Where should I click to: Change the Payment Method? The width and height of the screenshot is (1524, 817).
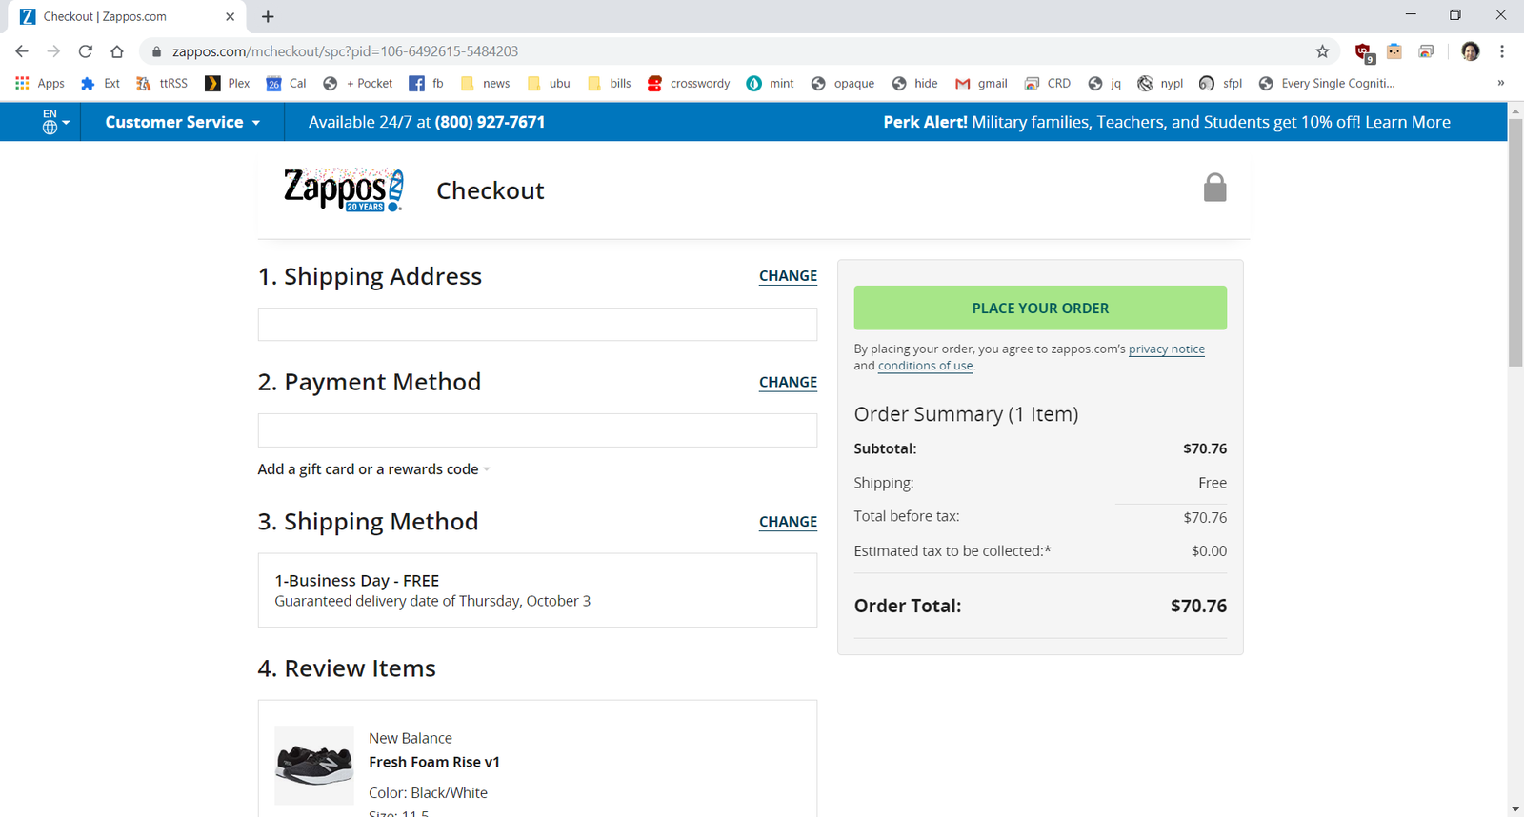788,383
